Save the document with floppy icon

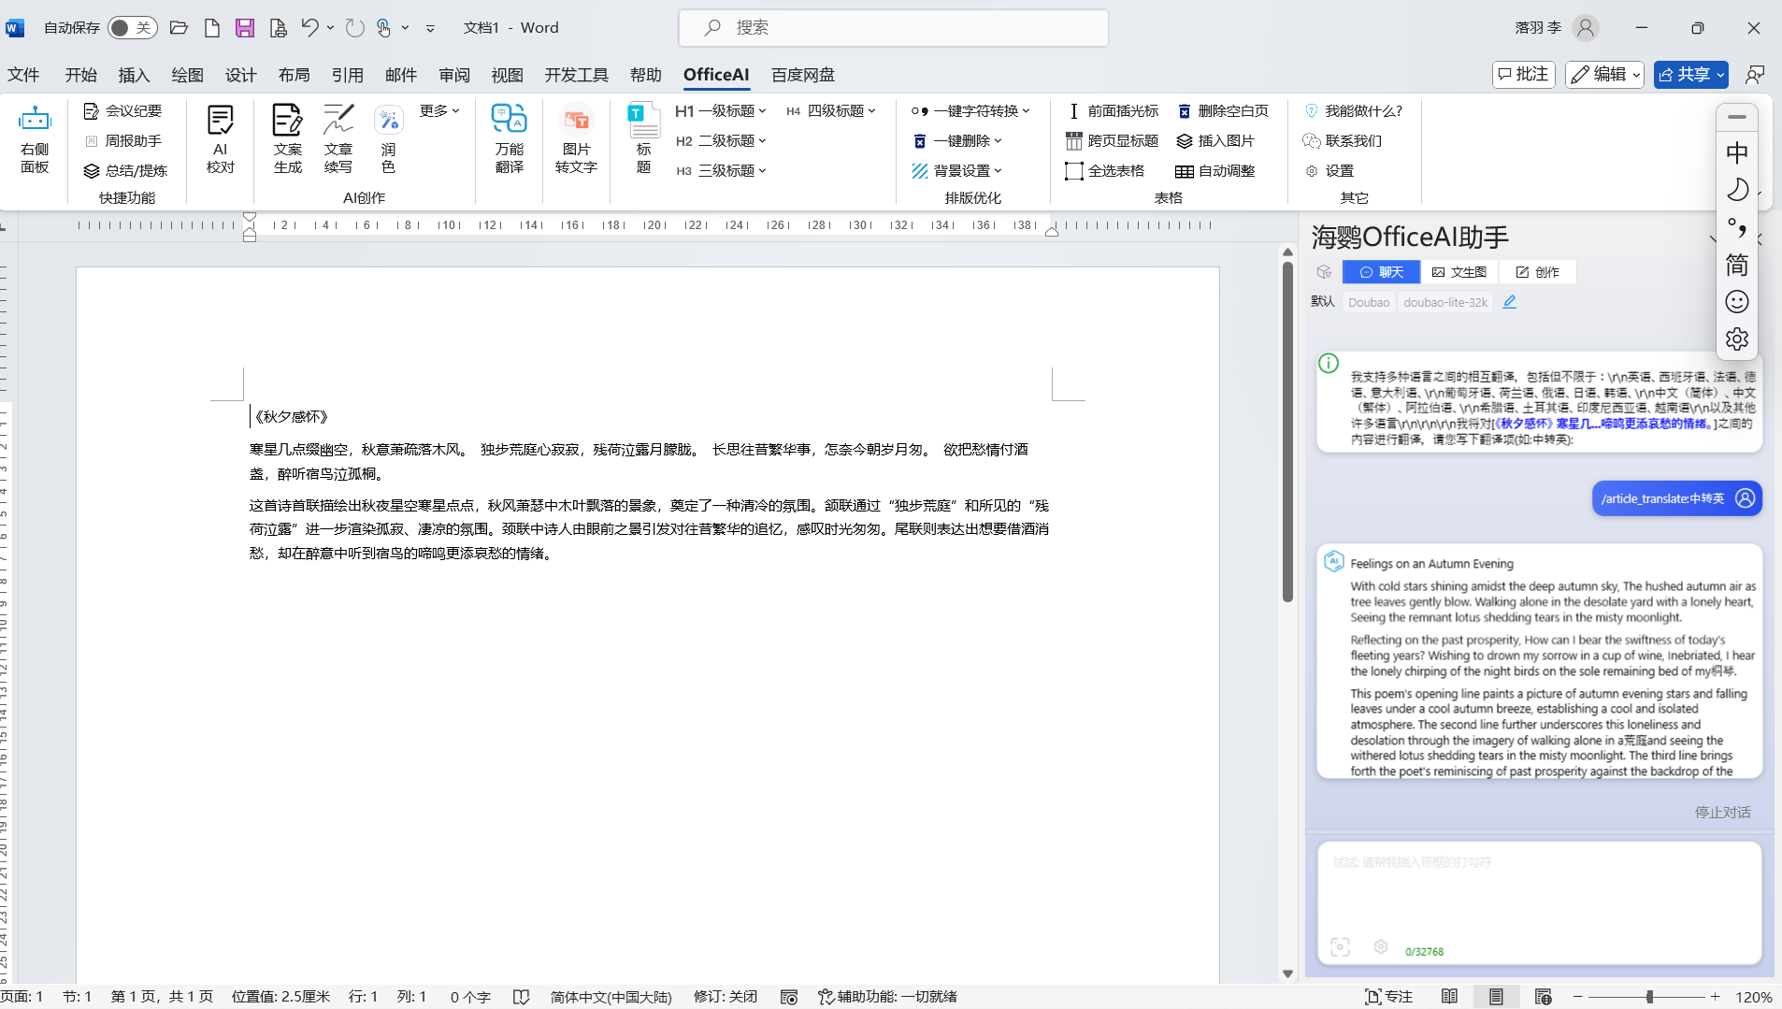(x=245, y=28)
